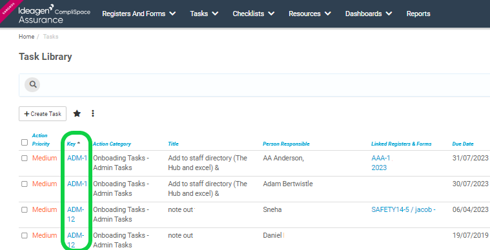The width and height of the screenshot is (490, 250).
Task: Expand the Tasks dropdown menu
Action: pos(204,14)
